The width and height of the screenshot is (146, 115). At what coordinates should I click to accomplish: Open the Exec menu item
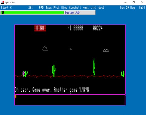click(48, 8)
